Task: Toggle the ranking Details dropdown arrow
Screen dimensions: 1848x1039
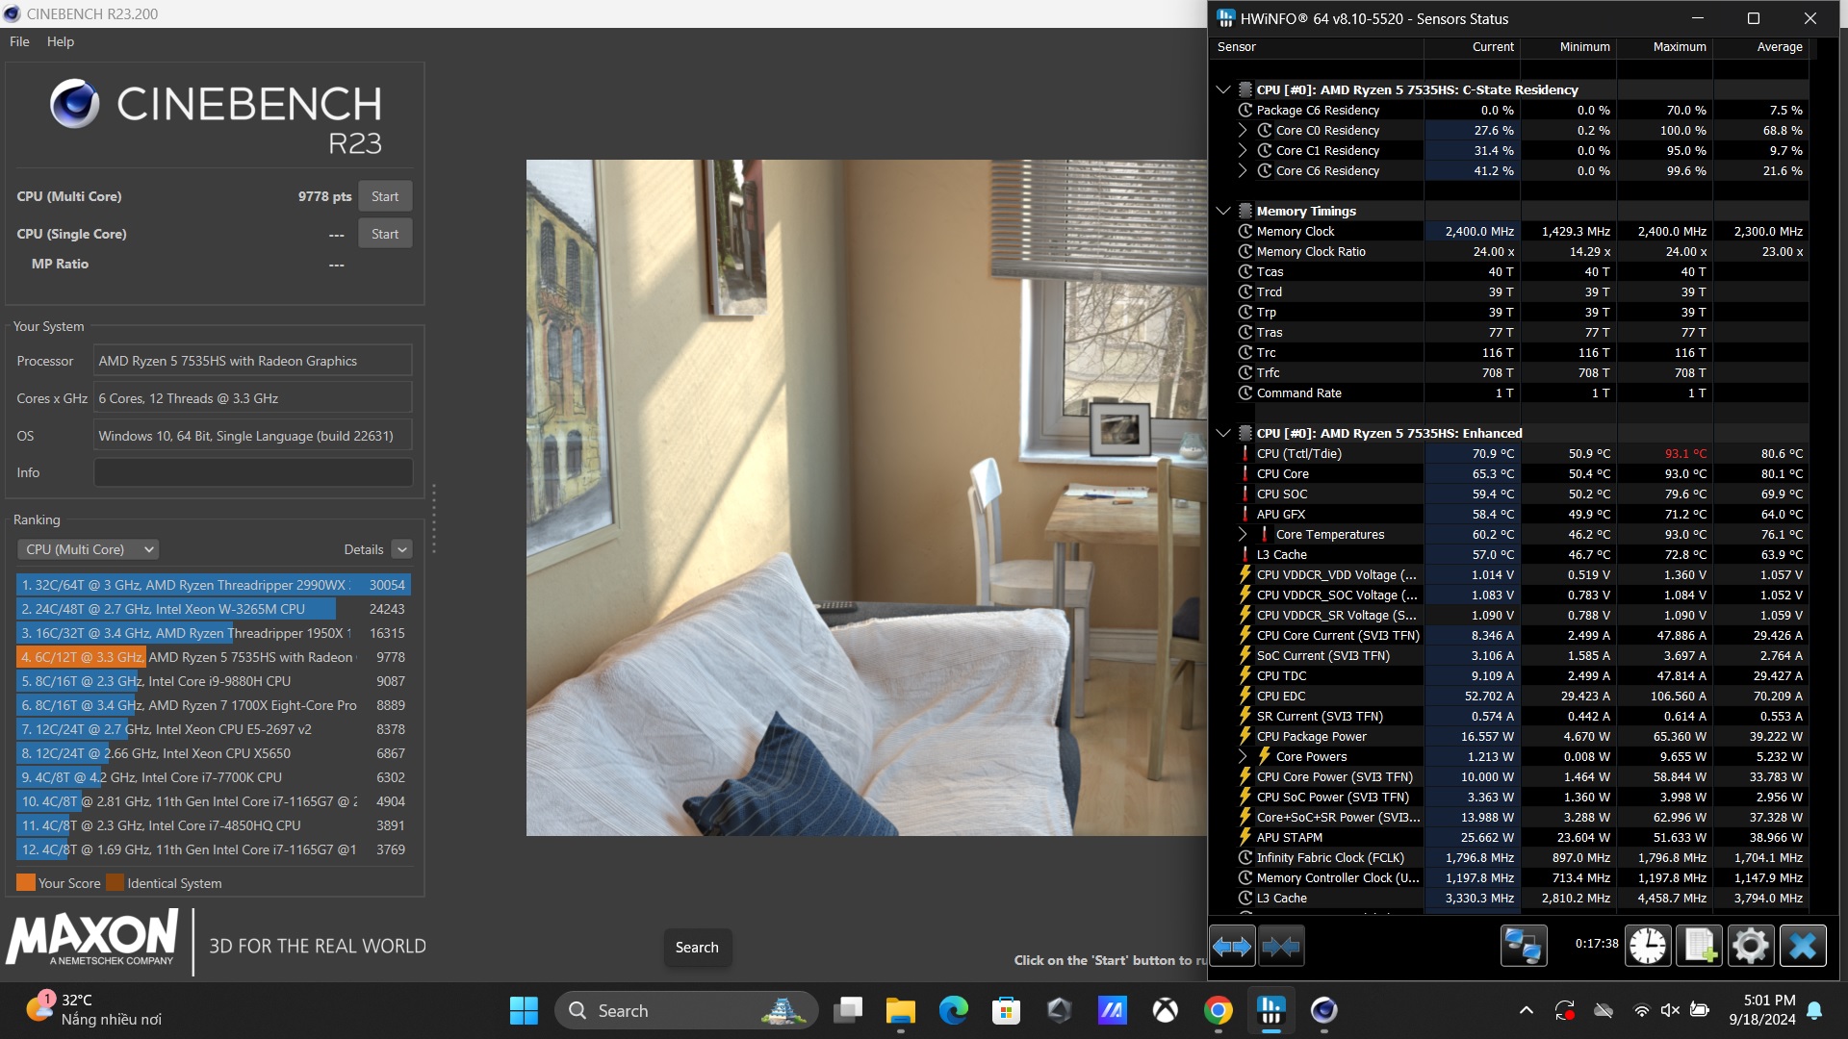Action: 402,549
